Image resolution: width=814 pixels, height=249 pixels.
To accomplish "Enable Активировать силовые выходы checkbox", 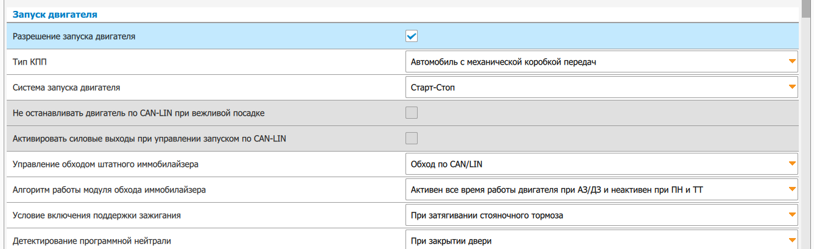I will [x=412, y=138].
